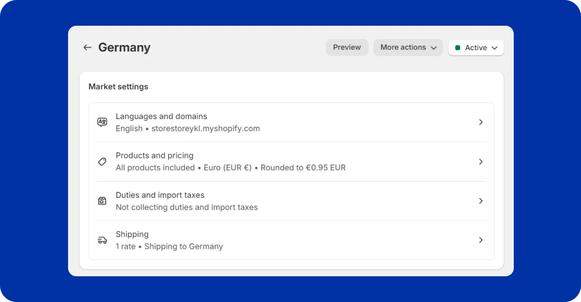Open Products and pricing settings
581x302 pixels.
click(x=154, y=156)
